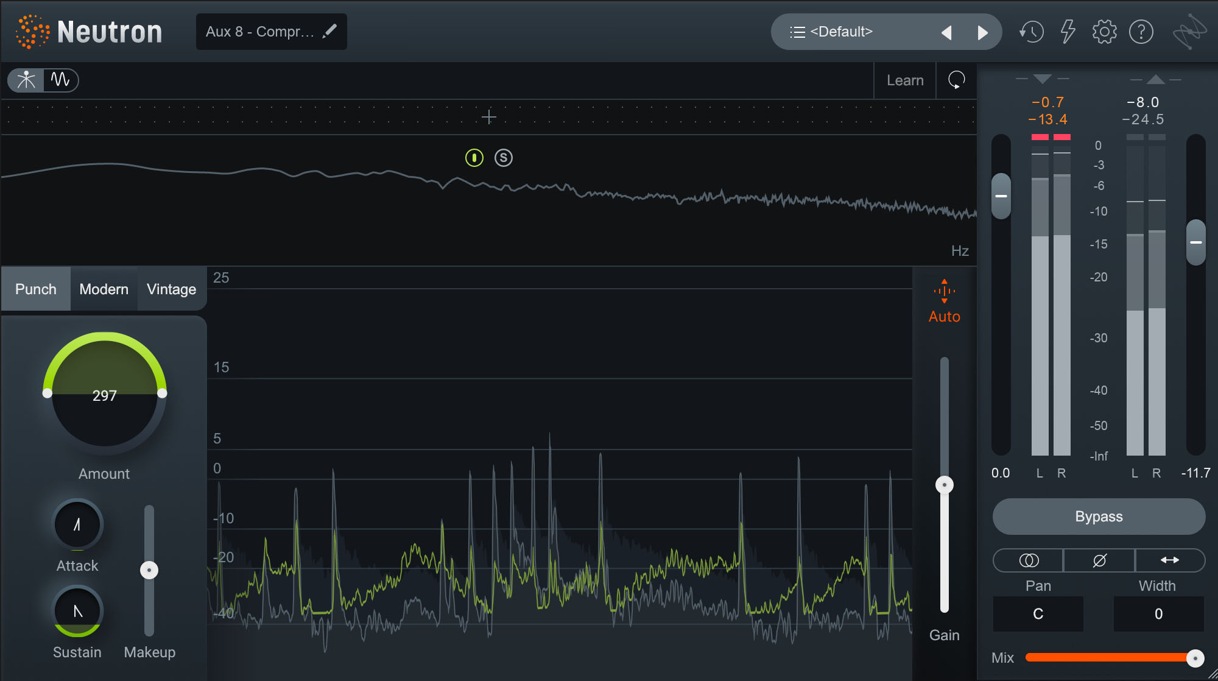Go to next preset arrow
The width and height of the screenshot is (1218, 681).
point(982,32)
